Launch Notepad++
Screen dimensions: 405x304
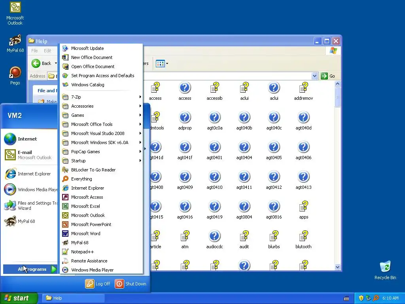click(101, 252)
